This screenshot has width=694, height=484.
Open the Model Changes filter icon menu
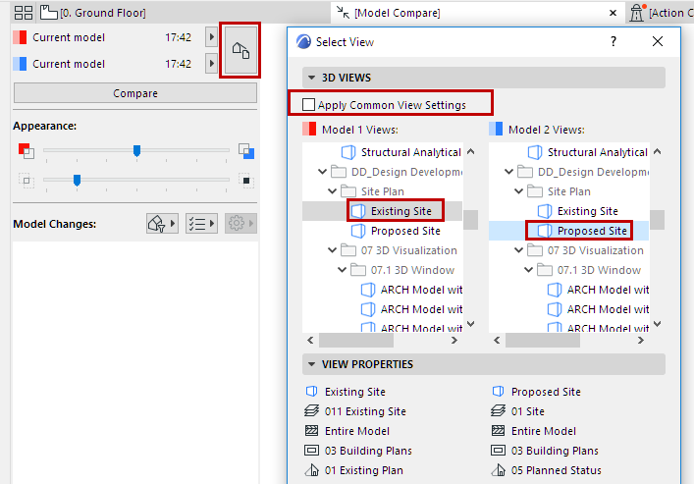162,224
